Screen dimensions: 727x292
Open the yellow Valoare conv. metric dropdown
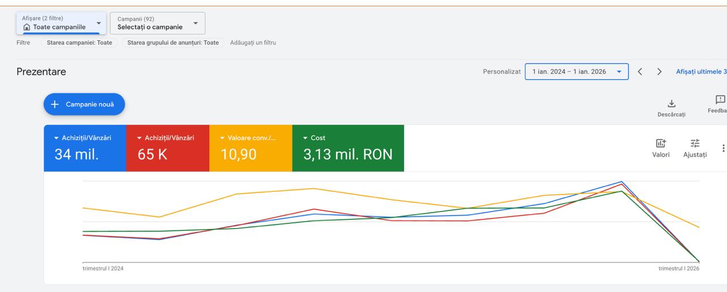click(x=248, y=138)
